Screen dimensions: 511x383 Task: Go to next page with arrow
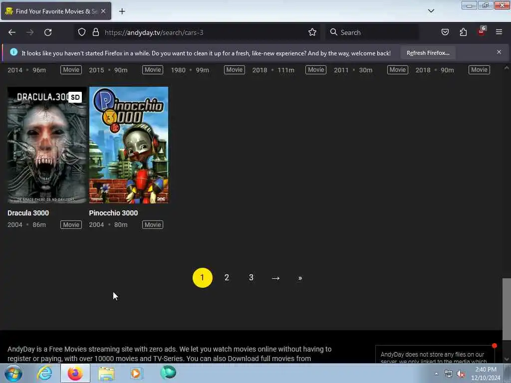point(275,278)
